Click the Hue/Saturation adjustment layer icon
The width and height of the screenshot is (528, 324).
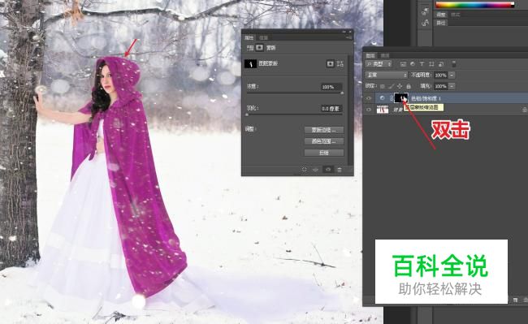382,98
